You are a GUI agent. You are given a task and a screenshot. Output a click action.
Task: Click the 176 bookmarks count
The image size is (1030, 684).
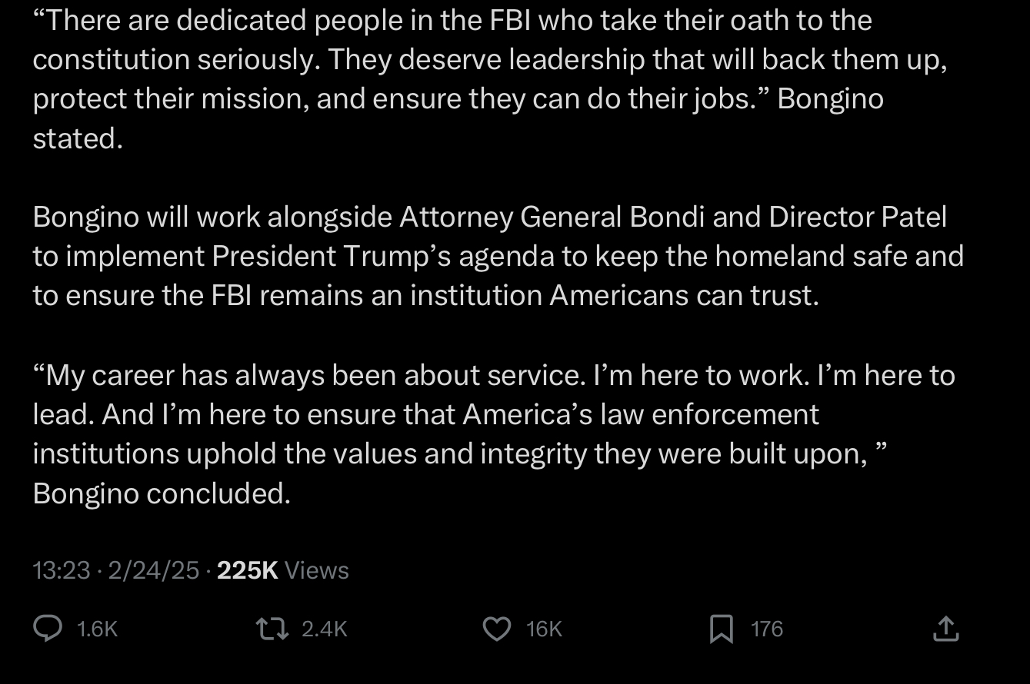coord(767,629)
